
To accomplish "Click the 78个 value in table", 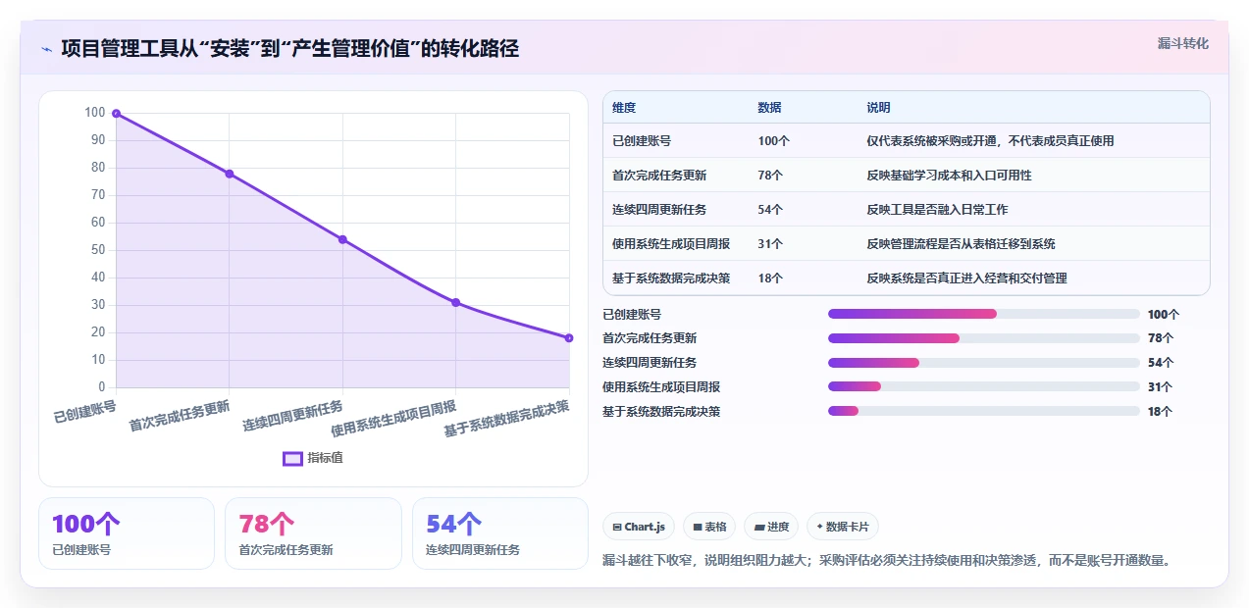I will pyautogui.click(x=771, y=176).
